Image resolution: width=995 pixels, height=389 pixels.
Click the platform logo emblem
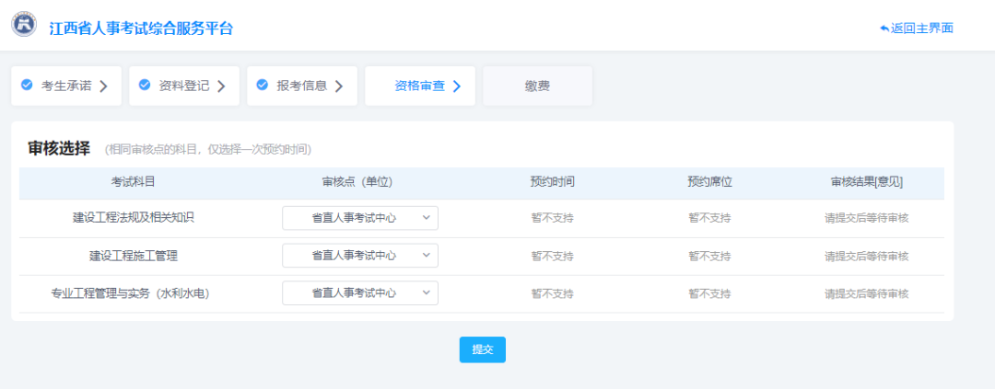(24, 24)
